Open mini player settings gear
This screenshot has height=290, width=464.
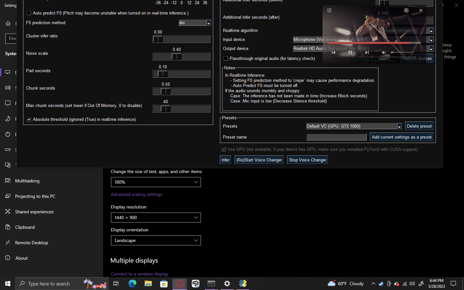click(406, 10)
